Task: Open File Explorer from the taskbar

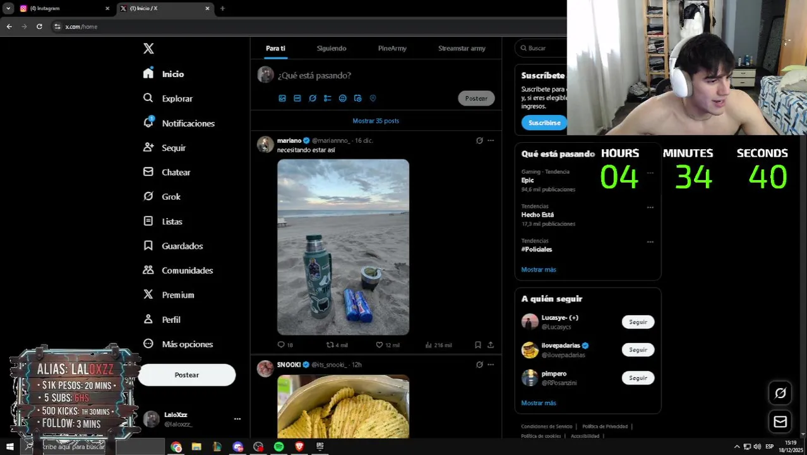Action: [x=196, y=447]
